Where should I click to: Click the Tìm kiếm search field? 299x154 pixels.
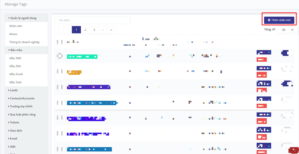(92, 20)
